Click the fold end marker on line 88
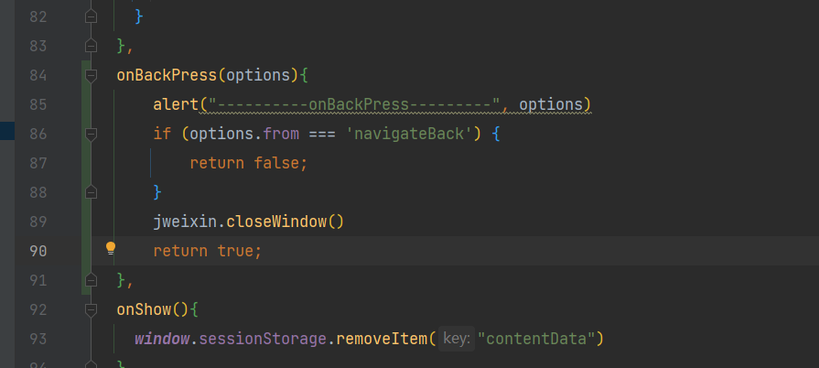 (91, 192)
